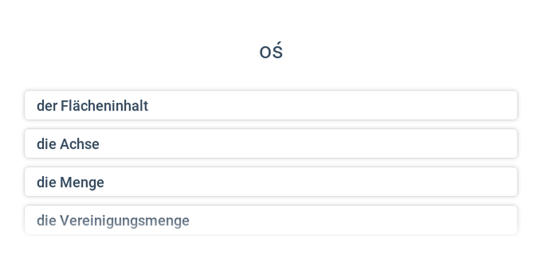The width and height of the screenshot is (542, 271).
Task: Click the text label 'die Achse'
Action: [x=68, y=144]
